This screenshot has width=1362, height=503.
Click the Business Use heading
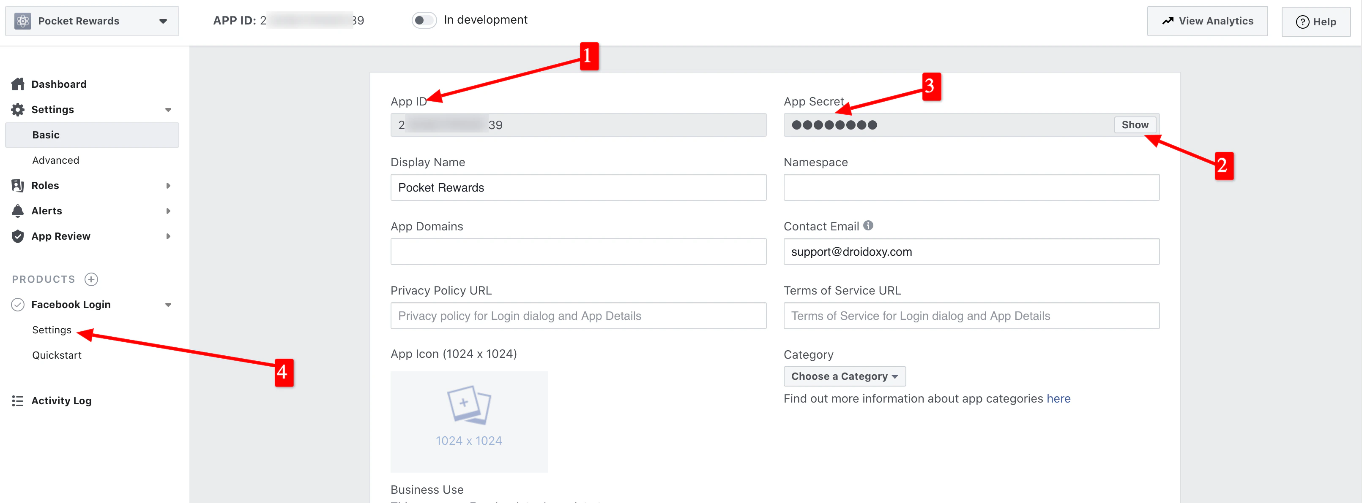tap(427, 489)
